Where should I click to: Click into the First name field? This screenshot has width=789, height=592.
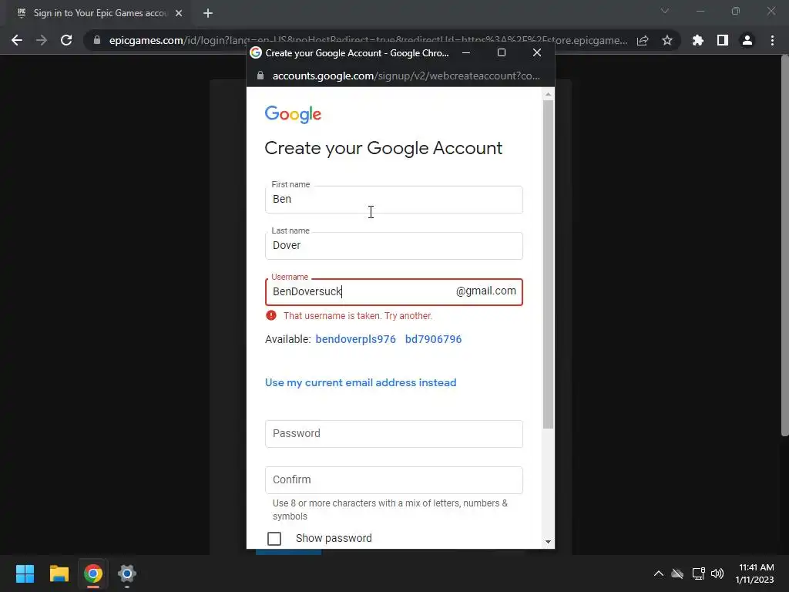394,200
